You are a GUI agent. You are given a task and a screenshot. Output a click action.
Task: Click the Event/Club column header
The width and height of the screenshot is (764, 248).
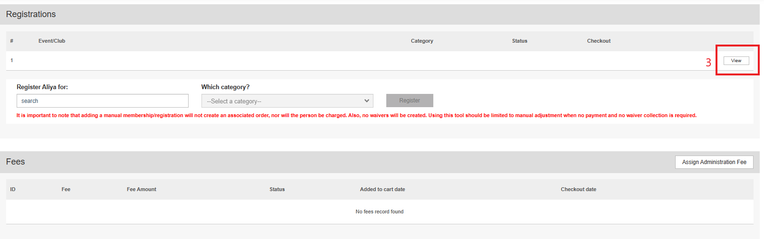tap(52, 41)
